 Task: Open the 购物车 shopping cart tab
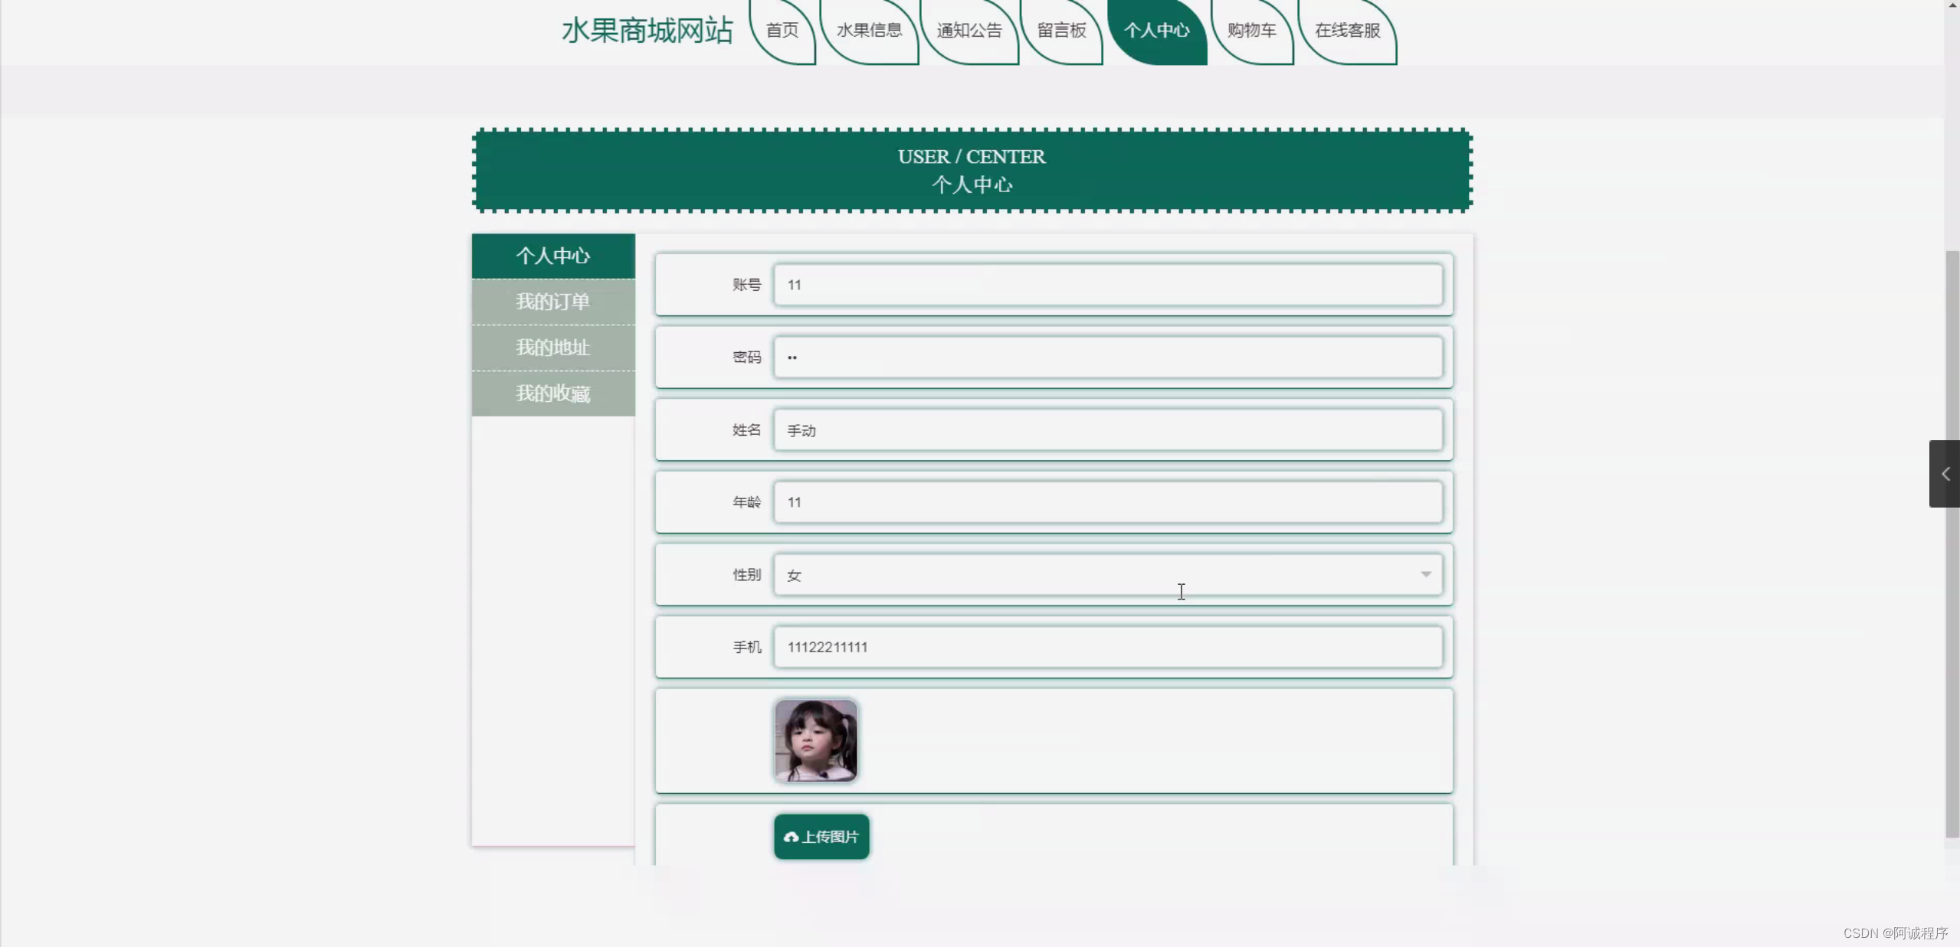1252,31
